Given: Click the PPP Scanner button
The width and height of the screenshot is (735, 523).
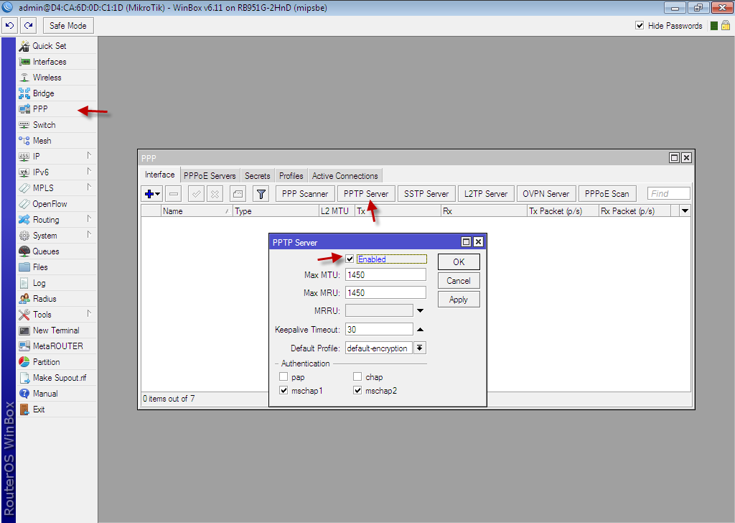Looking at the screenshot, I should [x=305, y=194].
